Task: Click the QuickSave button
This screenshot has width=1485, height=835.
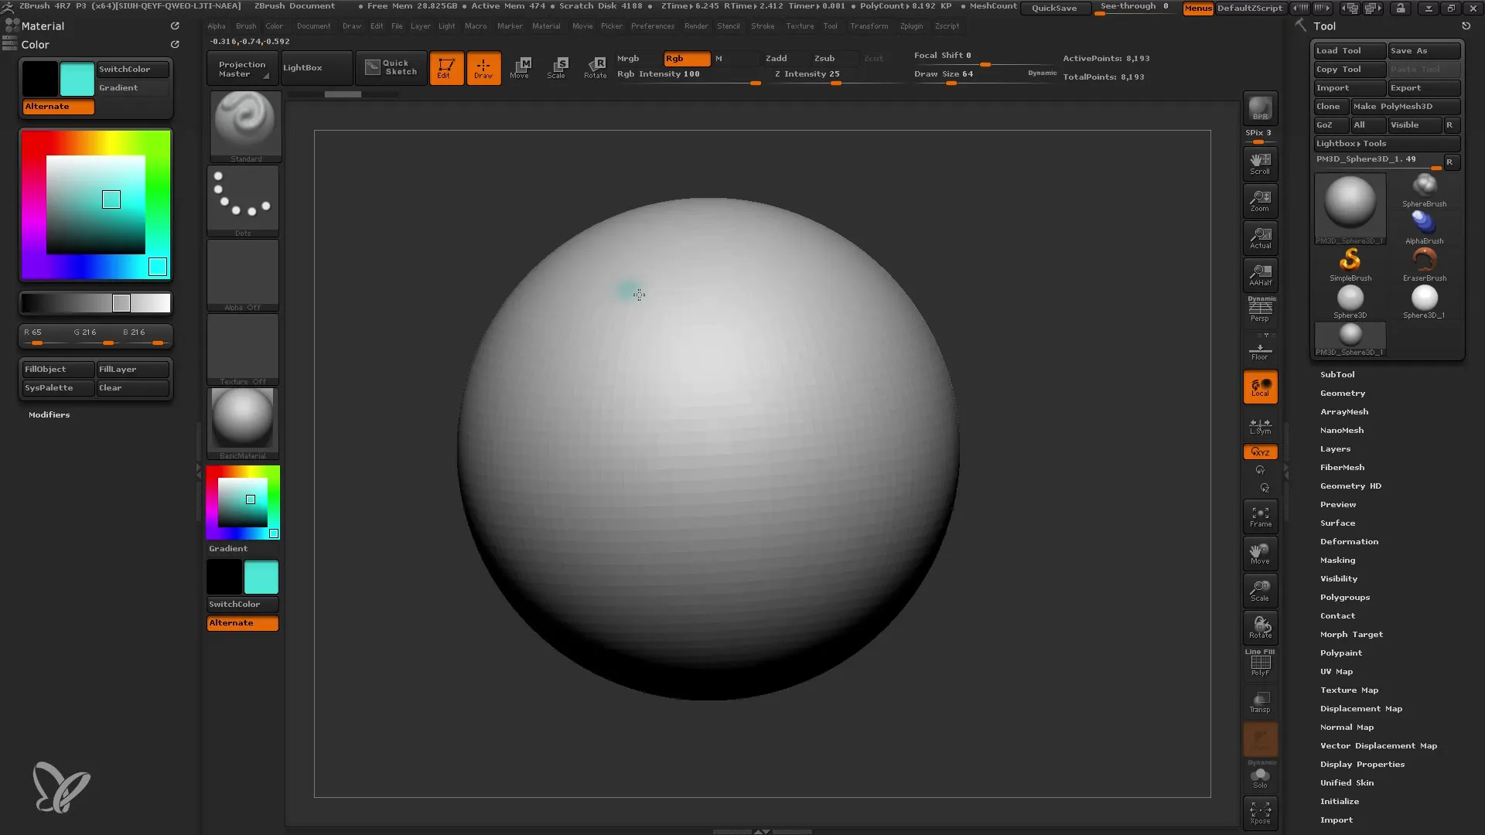Action: (1053, 7)
